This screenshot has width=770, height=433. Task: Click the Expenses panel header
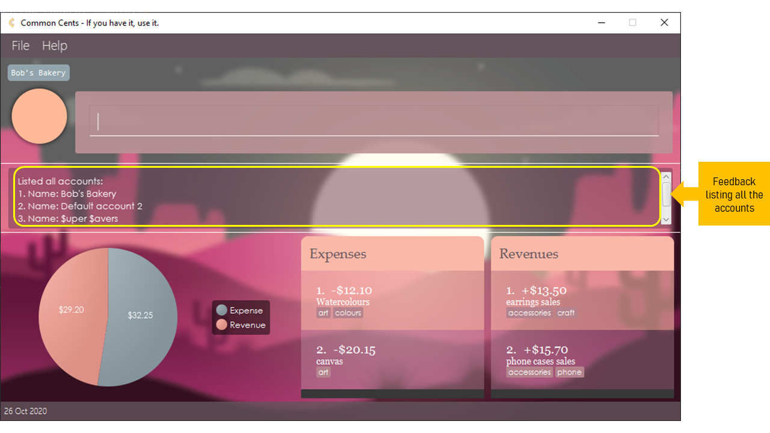point(392,254)
